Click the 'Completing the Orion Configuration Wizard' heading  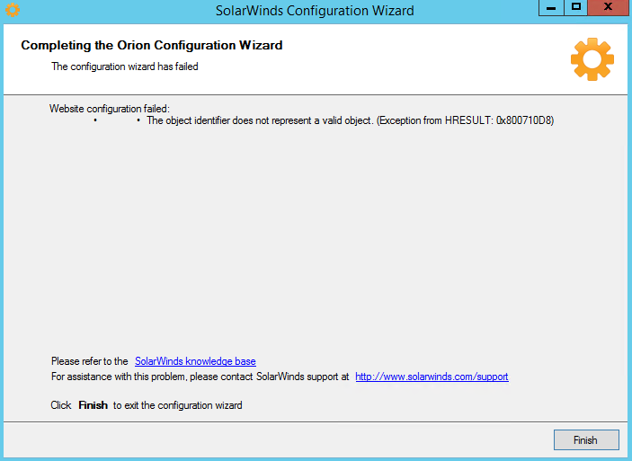[152, 45]
